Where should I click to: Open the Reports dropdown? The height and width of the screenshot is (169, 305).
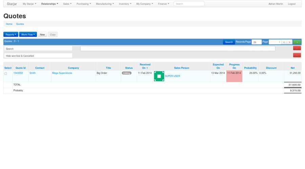pos(11,34)
